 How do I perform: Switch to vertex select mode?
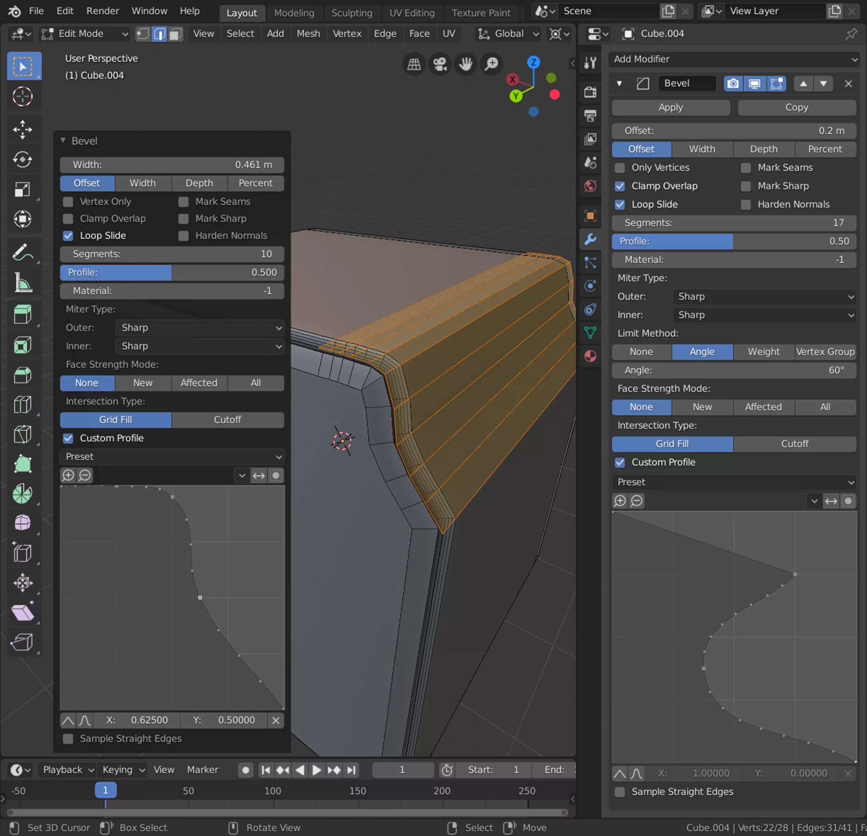point(142,34)
